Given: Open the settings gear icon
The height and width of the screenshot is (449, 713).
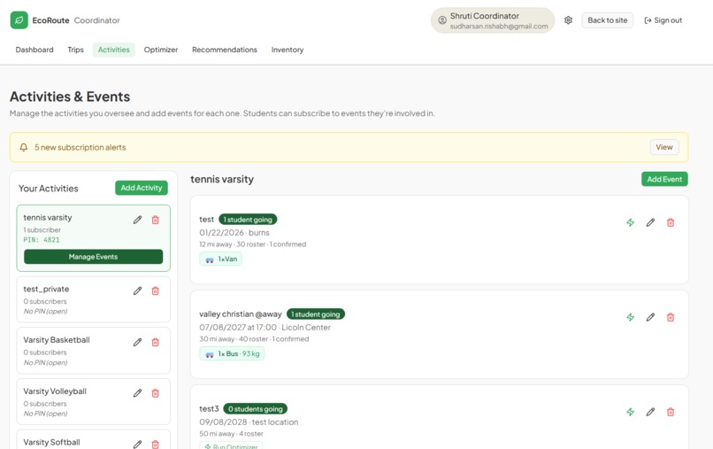Looking at the screenshot, I should (568, 20).
